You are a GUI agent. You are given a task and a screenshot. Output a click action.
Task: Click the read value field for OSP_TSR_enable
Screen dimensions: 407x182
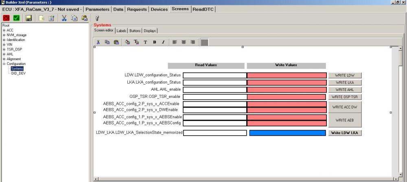tap(214, 97)
